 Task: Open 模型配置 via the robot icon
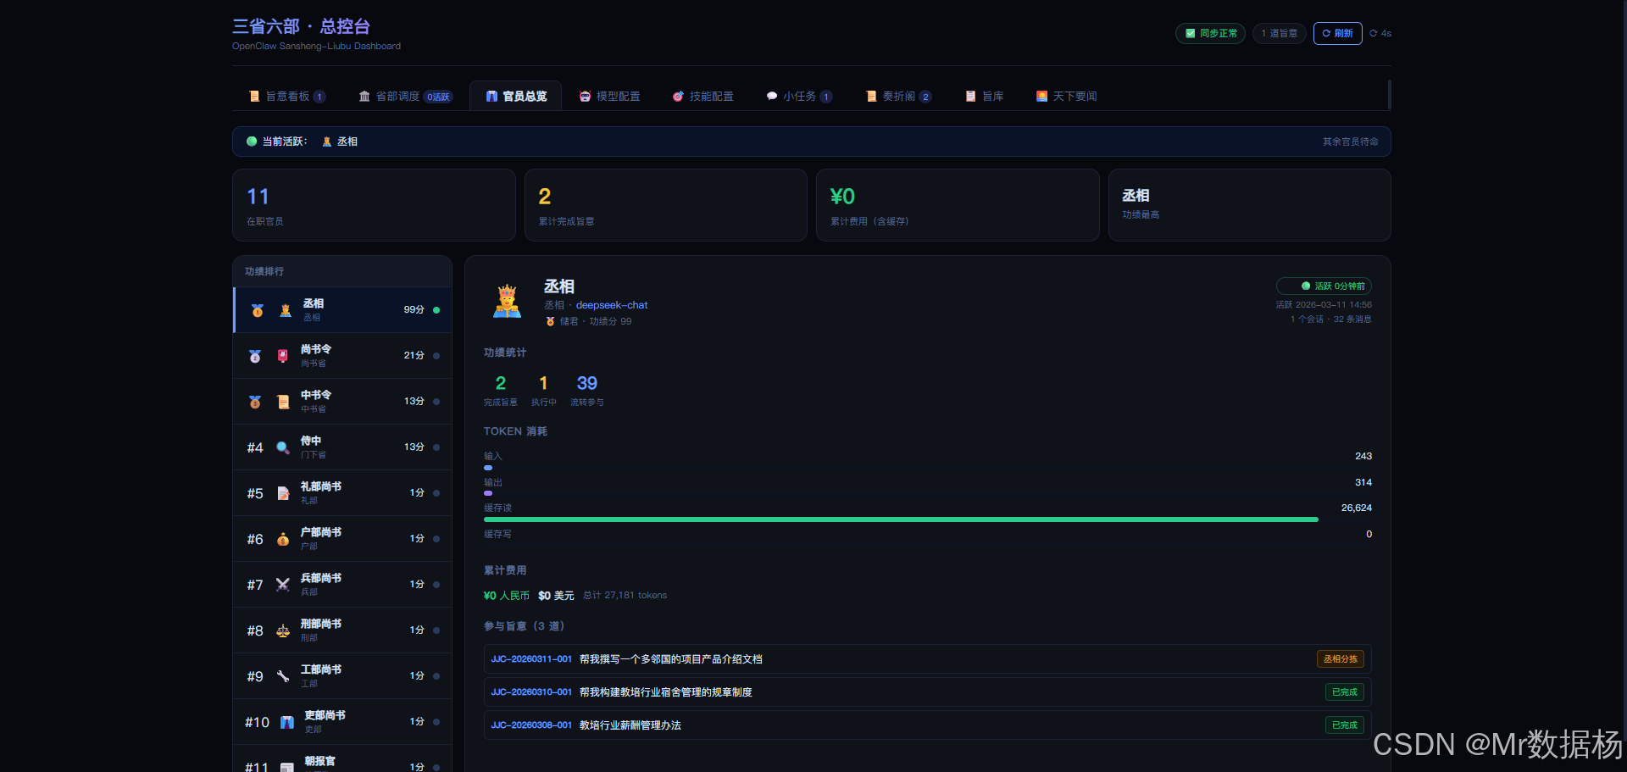[584, 96]
